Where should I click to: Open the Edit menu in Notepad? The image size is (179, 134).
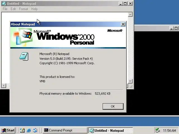(x=13, y=9)
